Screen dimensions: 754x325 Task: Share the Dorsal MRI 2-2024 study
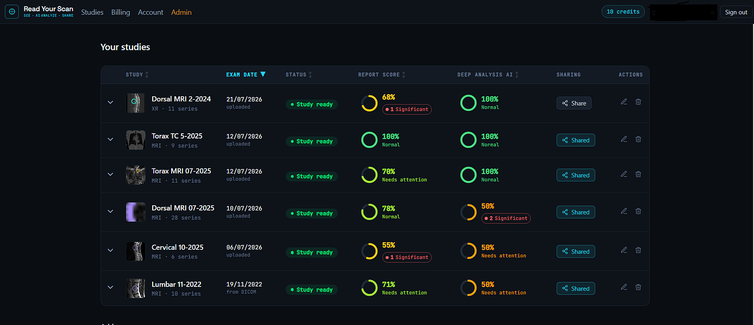pos(574,103)
